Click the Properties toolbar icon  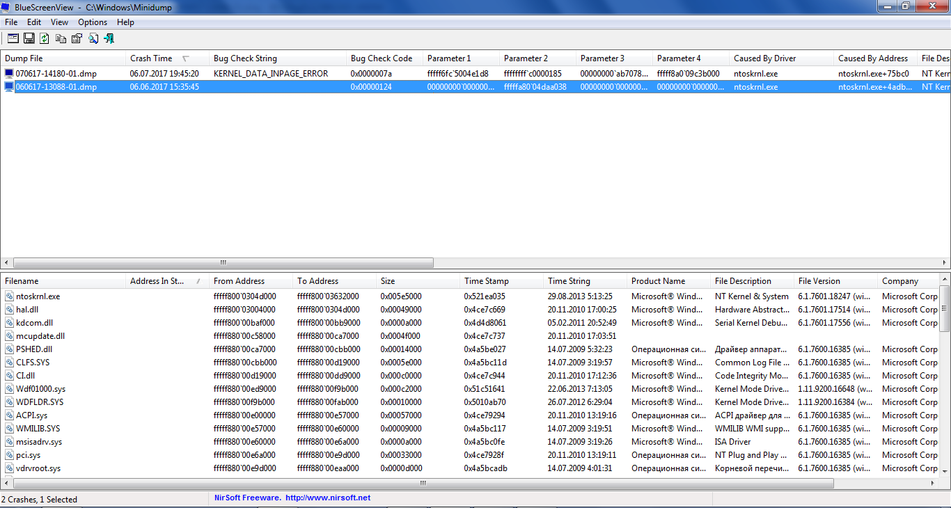[x=77, y=39]
